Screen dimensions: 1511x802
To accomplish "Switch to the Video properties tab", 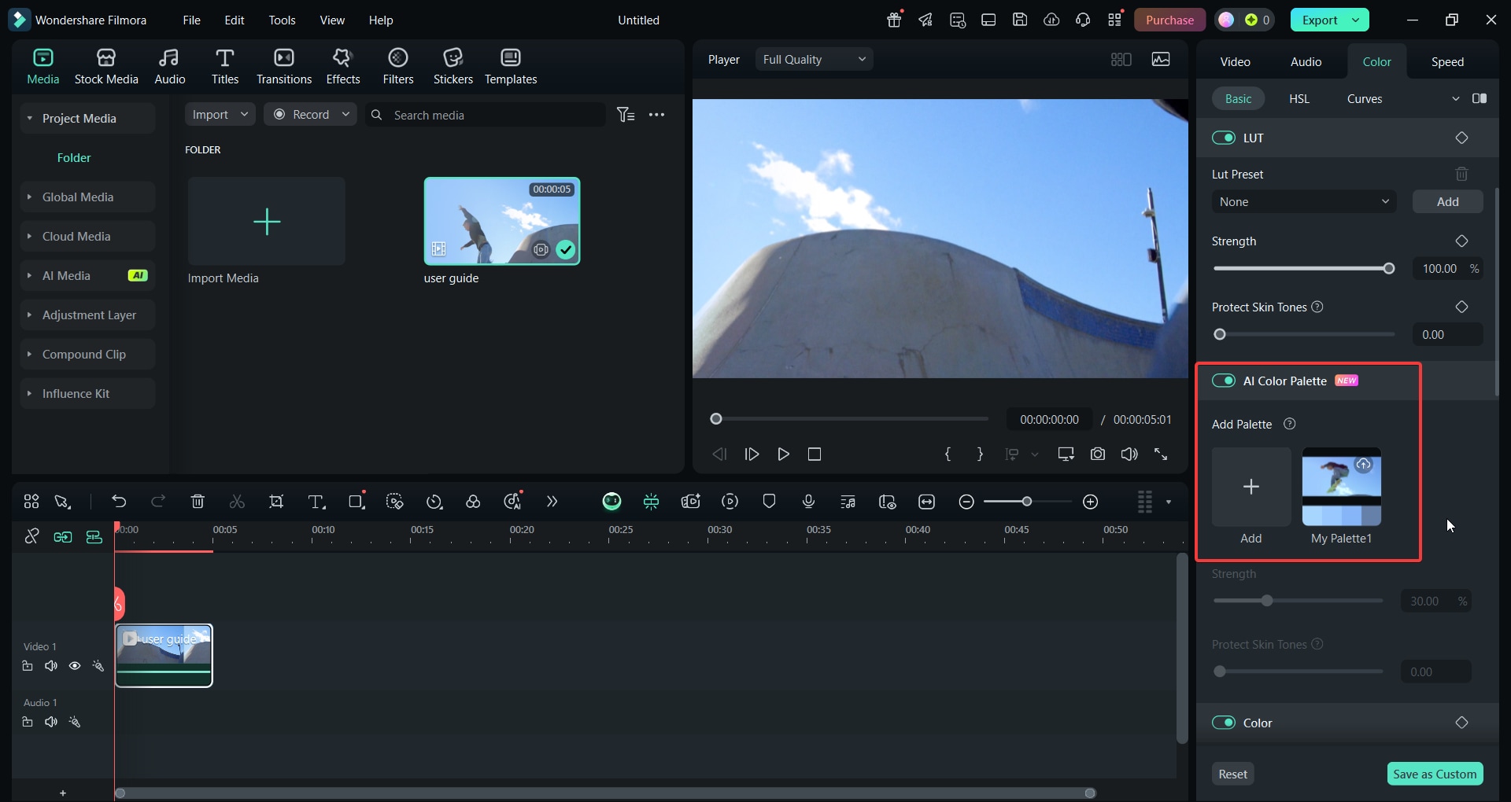I will tap(1235, 61).
